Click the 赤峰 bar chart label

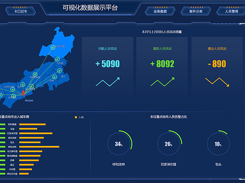click(12, 160)
